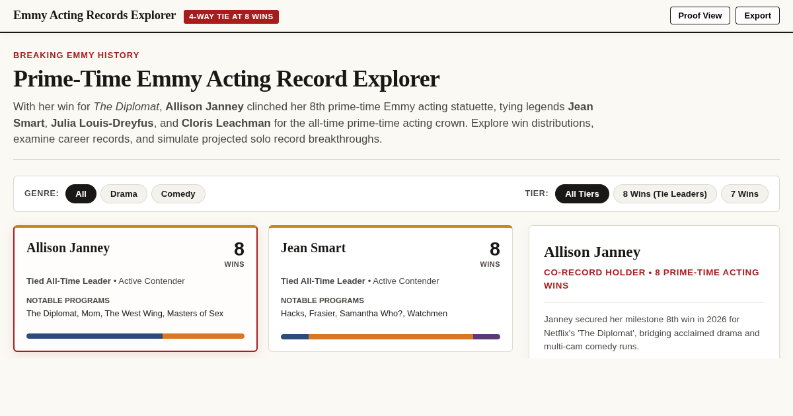Click the BREAKING EMMY HISTORY label
The width and height of the screenshot is (793, 416).
click(77, 55)
